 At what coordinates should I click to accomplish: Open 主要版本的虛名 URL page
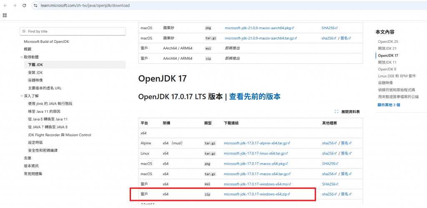pos(45,88)
